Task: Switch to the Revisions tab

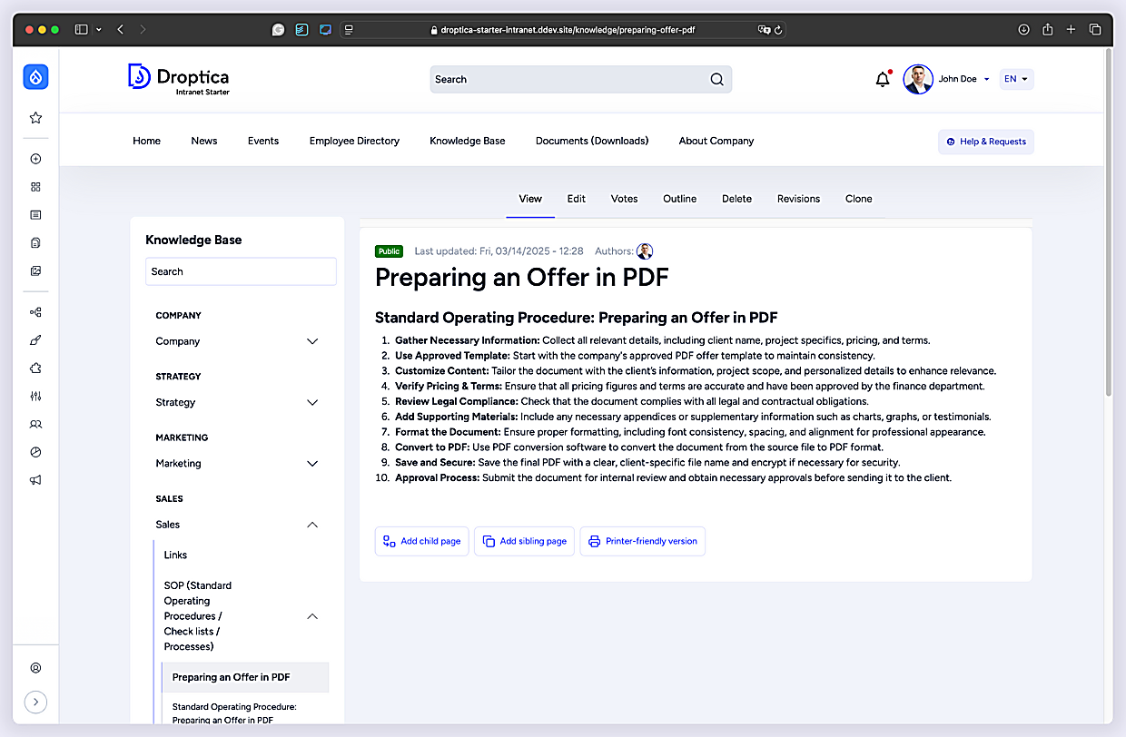Action: [x=798, y=199]
